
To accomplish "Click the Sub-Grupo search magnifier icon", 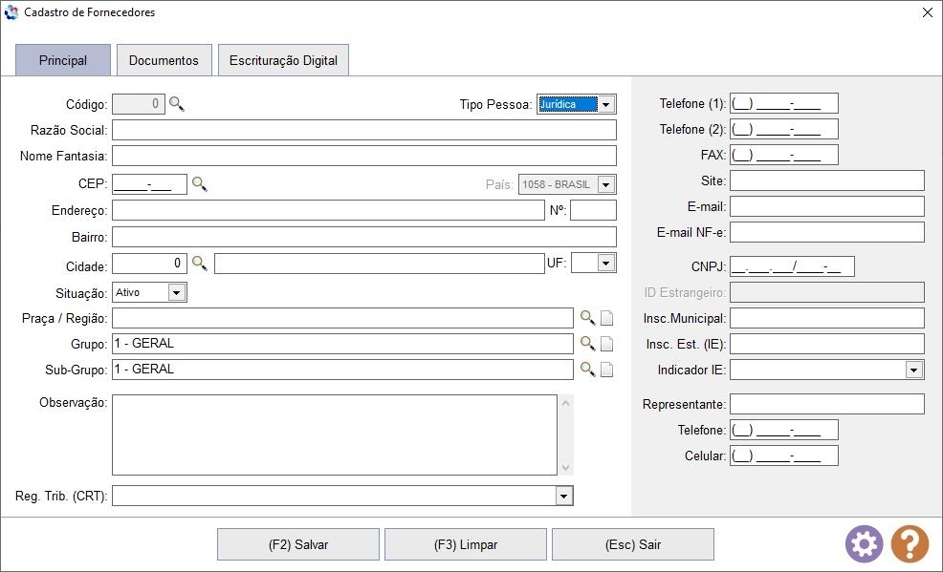I will [x=587, y=370].
